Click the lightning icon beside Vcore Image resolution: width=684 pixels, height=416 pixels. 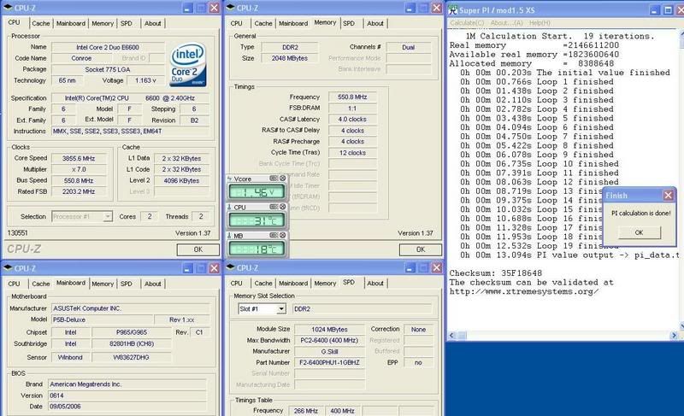click(x=229, y=179)
